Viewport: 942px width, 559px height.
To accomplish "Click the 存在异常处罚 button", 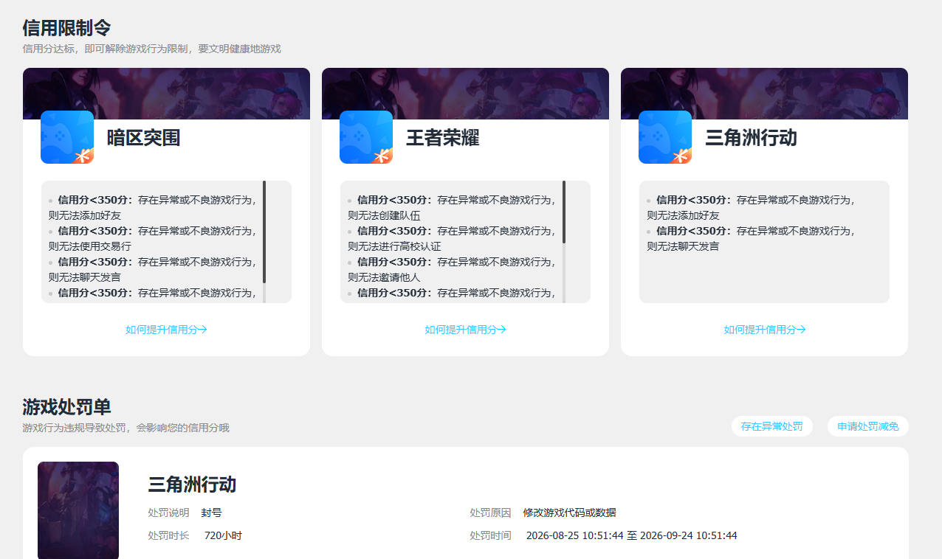I will coord(772,426).
